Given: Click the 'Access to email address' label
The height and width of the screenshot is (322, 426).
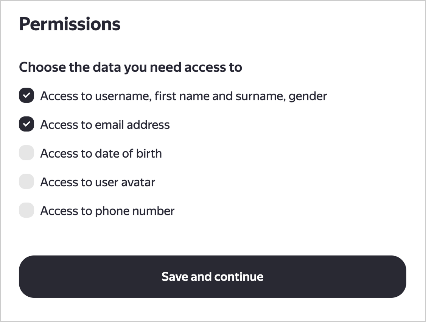Looking at the screenshot, I should tap(105, 124).
